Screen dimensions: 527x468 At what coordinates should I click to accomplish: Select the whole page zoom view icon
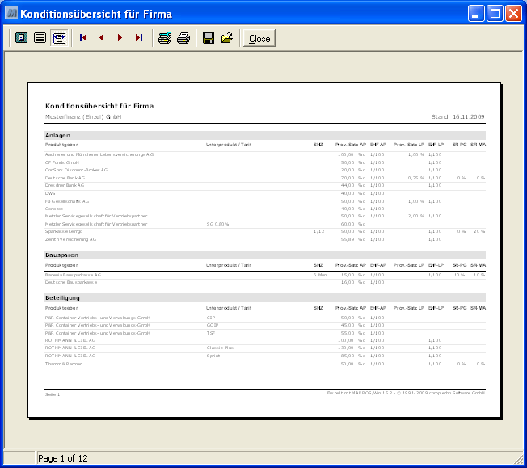tap(22, 38)
